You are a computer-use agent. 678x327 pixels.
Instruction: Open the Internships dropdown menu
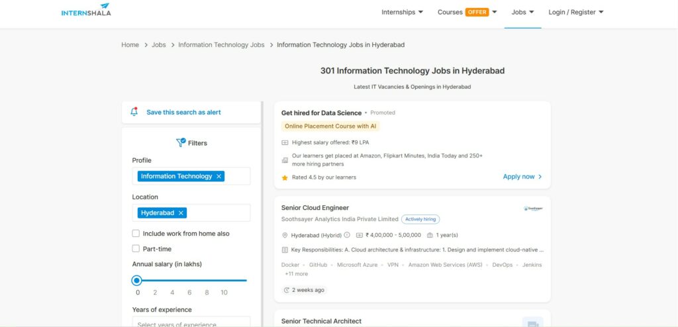tap(402, 12)
